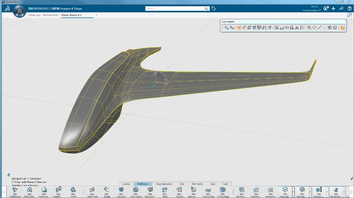Open dropdown arrow next to IMA Pinned
This screenshot has height=198, width=354.
pyautogui.click(x=344, y=192)
